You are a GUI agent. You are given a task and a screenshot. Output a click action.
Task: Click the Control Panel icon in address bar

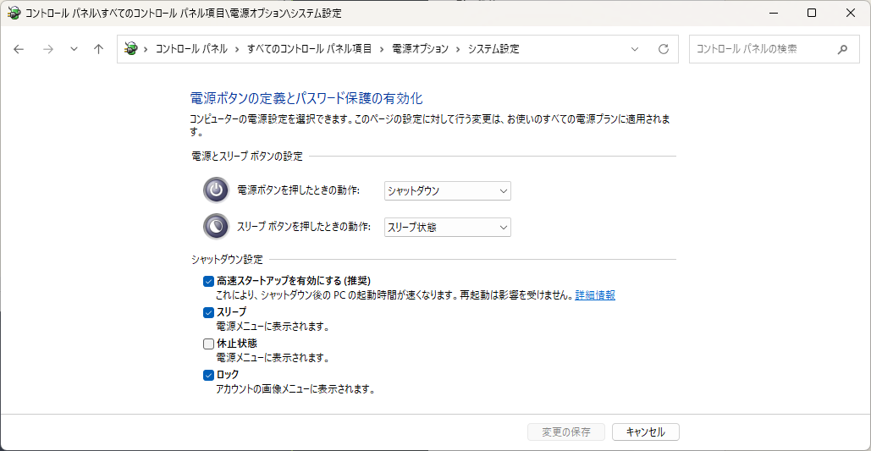coord(130,49)
